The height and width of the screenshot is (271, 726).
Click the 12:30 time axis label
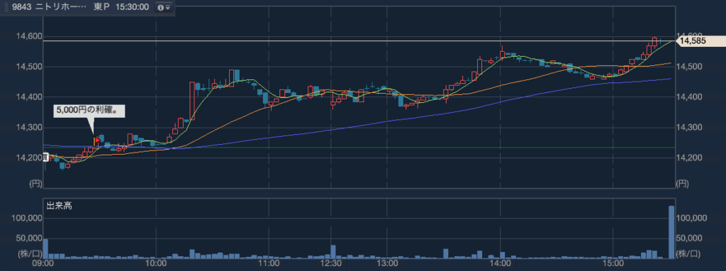click(x=330, y=265)
